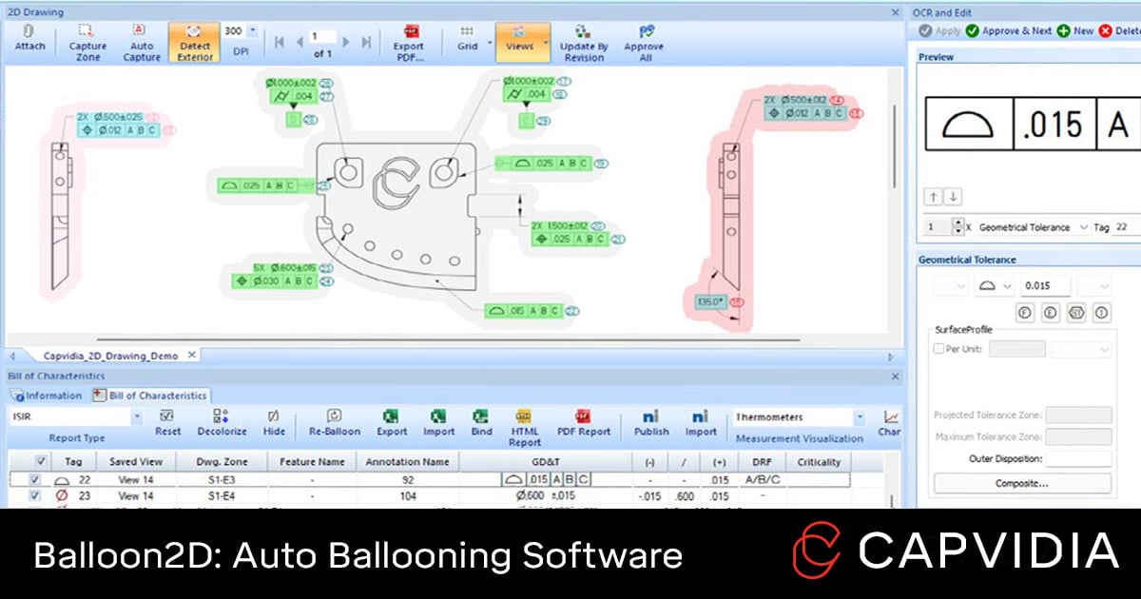Enable the Per Unit checkbox
This screenshot has width=1141, height=599.
click(x=937, y=348)
